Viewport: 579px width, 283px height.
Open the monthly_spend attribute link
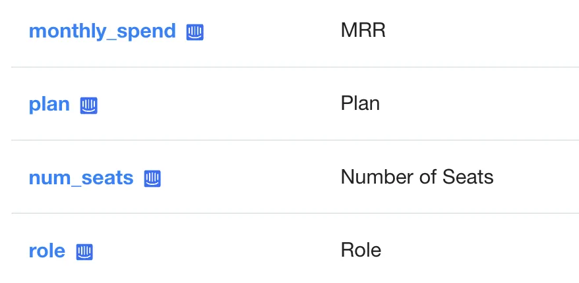[102, 31]
